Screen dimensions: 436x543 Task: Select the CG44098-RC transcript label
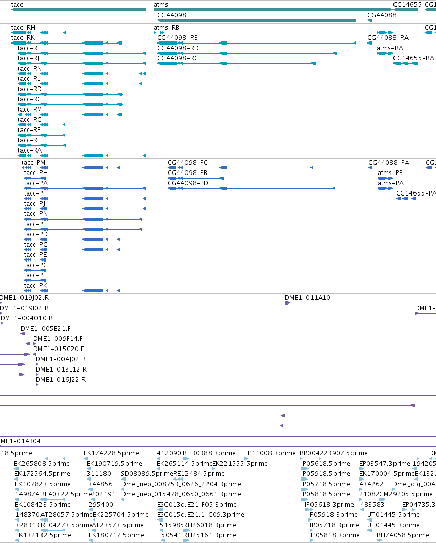(x=178, y=58)
